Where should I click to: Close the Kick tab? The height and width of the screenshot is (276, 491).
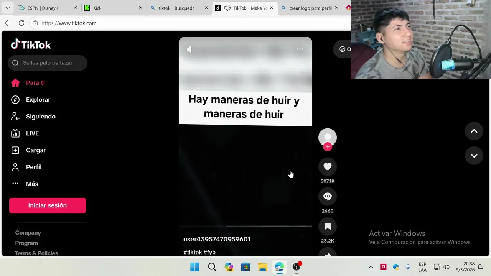point(141,8)
